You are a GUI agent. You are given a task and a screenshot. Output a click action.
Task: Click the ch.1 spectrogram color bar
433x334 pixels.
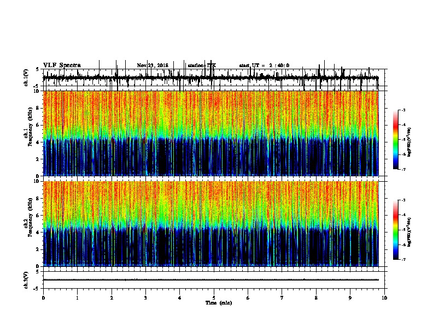point(396,140)
